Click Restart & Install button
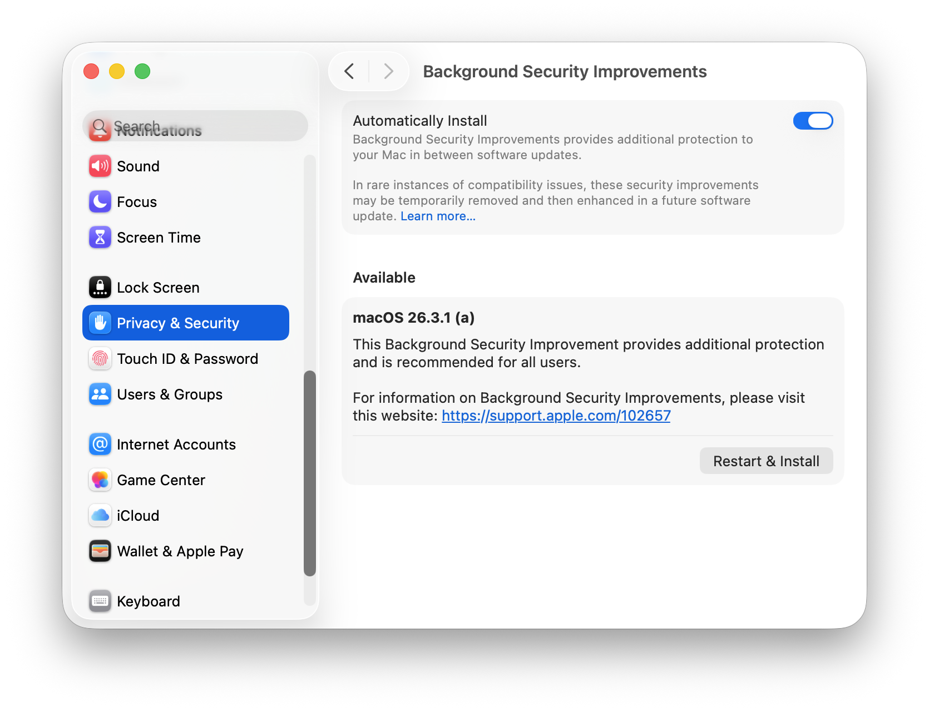Viewport: 929px width, 711px height. (766, 461)
